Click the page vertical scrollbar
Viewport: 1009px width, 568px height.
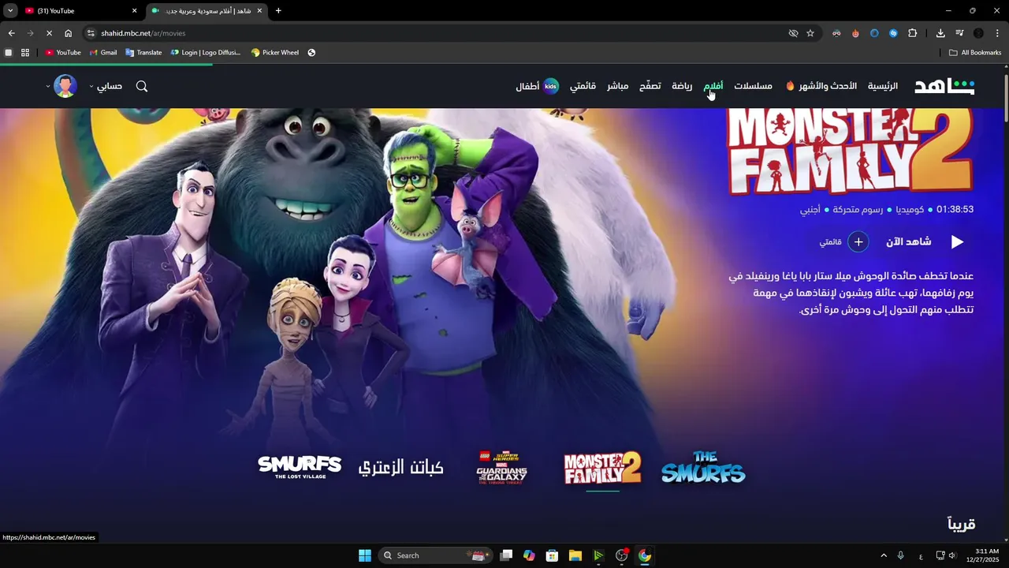pos(1006,99)
